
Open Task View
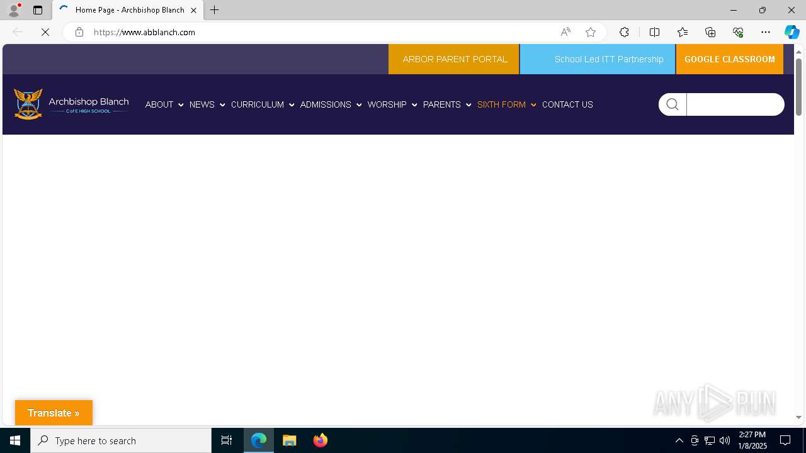[227, 440]
